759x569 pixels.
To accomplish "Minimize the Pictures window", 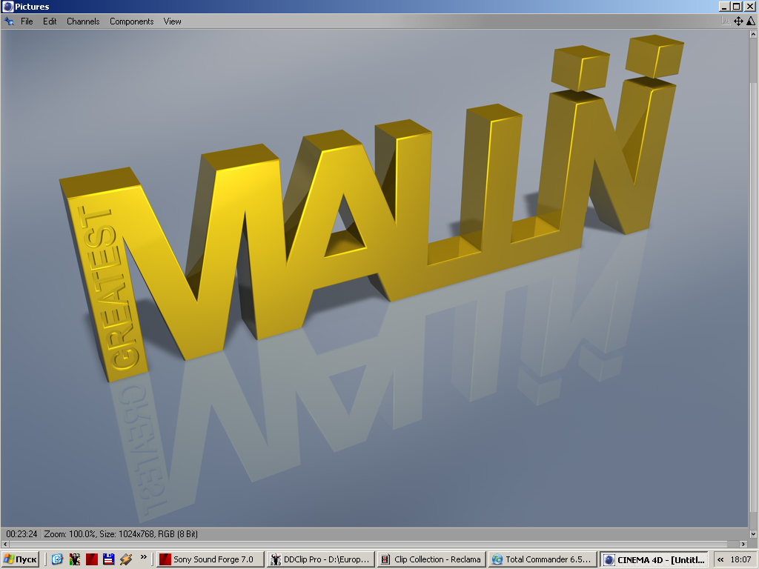I will tap(725, 6).
